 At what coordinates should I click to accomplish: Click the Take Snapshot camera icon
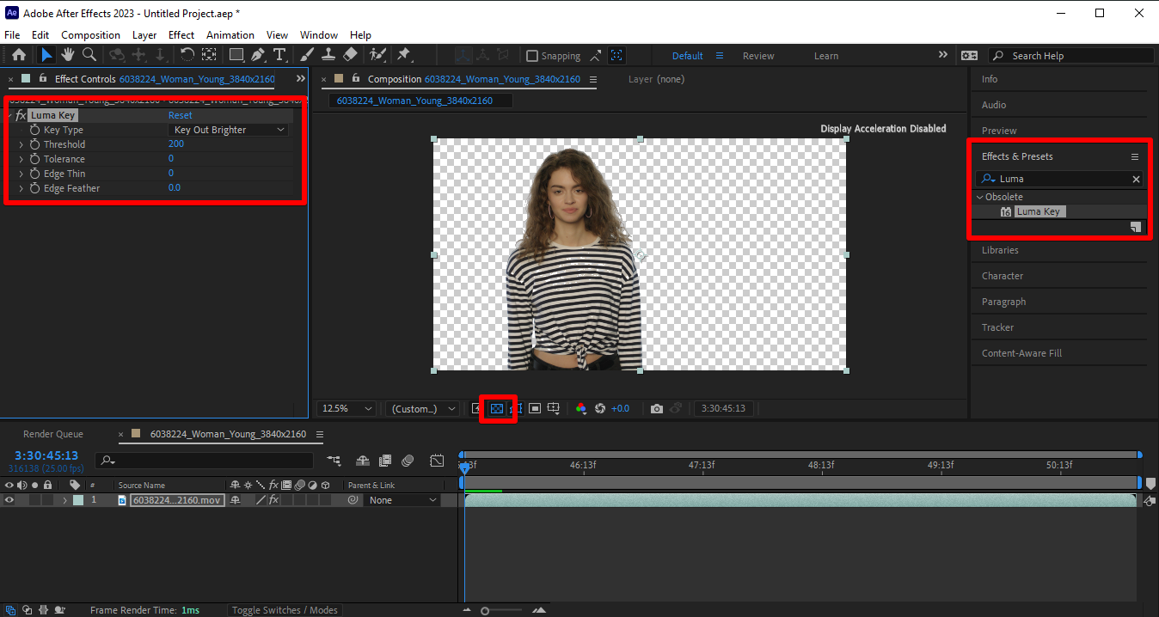[657, 408]
